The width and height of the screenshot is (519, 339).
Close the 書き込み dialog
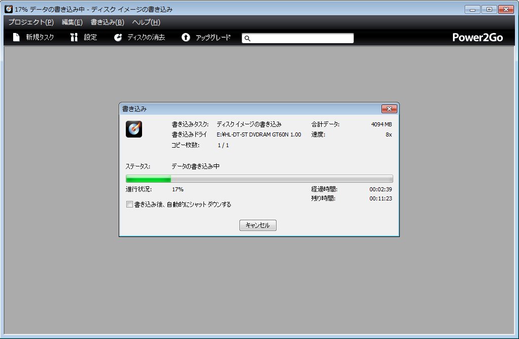coord(389,109)
